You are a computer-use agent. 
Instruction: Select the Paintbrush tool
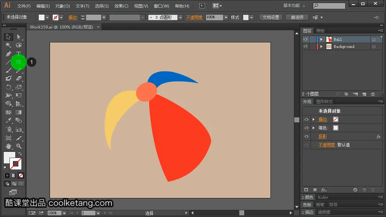(x=8, y=70)
